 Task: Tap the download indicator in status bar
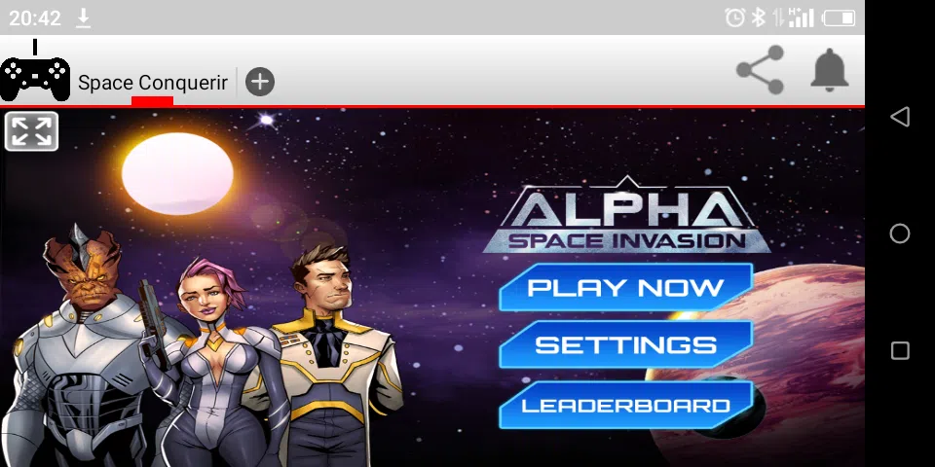(x=84, y=18)
